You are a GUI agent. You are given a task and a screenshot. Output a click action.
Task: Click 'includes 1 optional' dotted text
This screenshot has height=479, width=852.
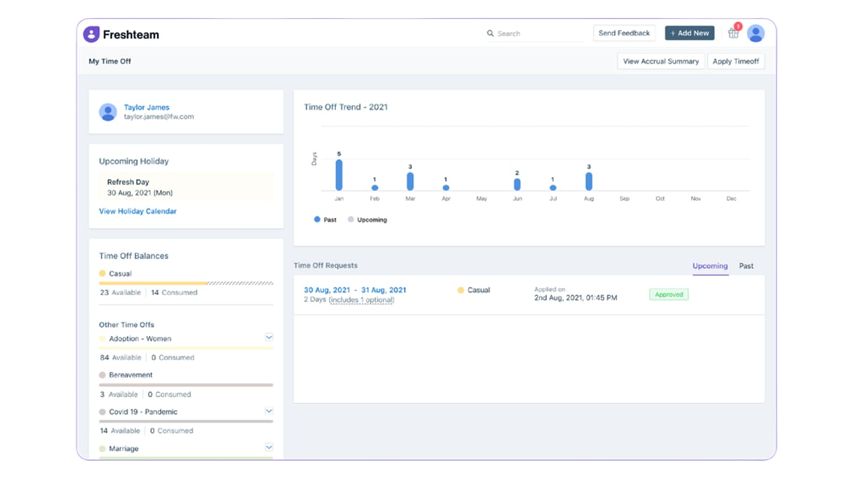tap(361, 300)
